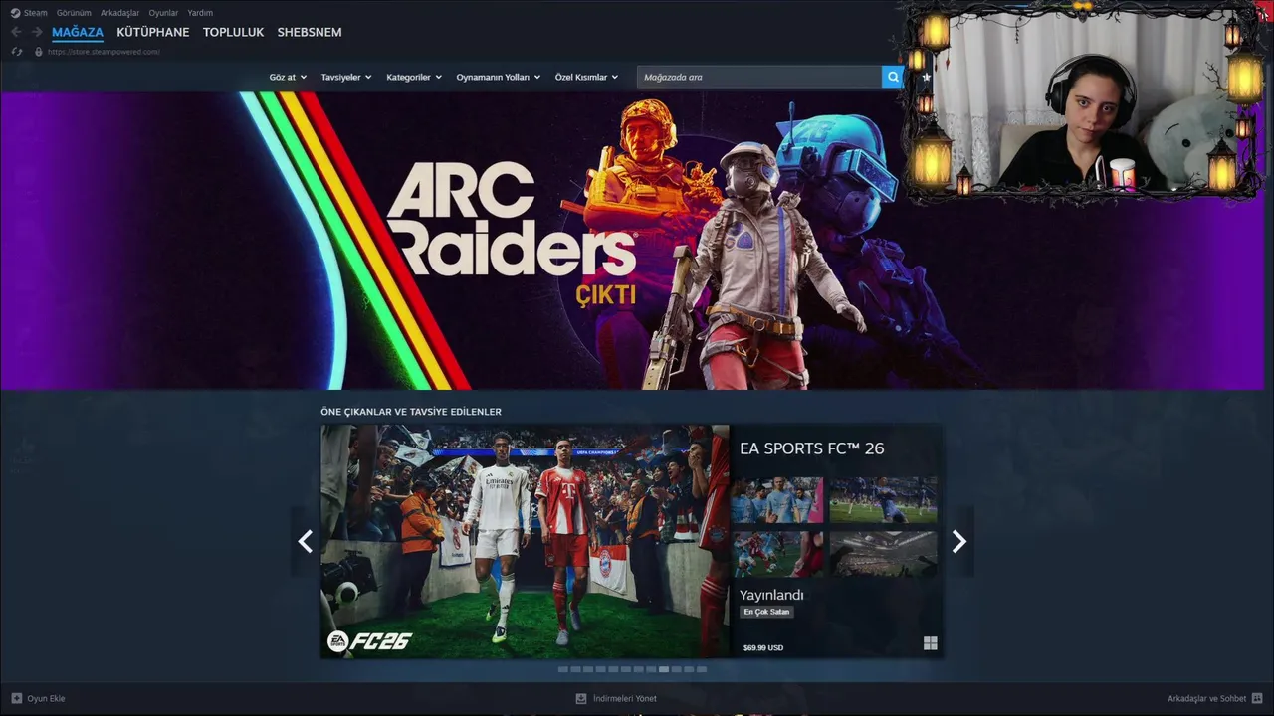Viewport: 1274px width, 716px height.
Task: Expand the Göz at dropdown
Action: point(288,77)
